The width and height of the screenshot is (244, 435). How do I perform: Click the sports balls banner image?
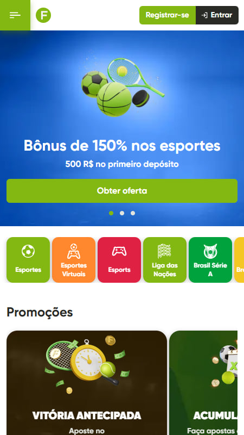123,87
